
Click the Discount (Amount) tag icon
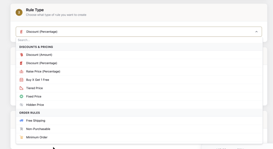coord(21,55)
